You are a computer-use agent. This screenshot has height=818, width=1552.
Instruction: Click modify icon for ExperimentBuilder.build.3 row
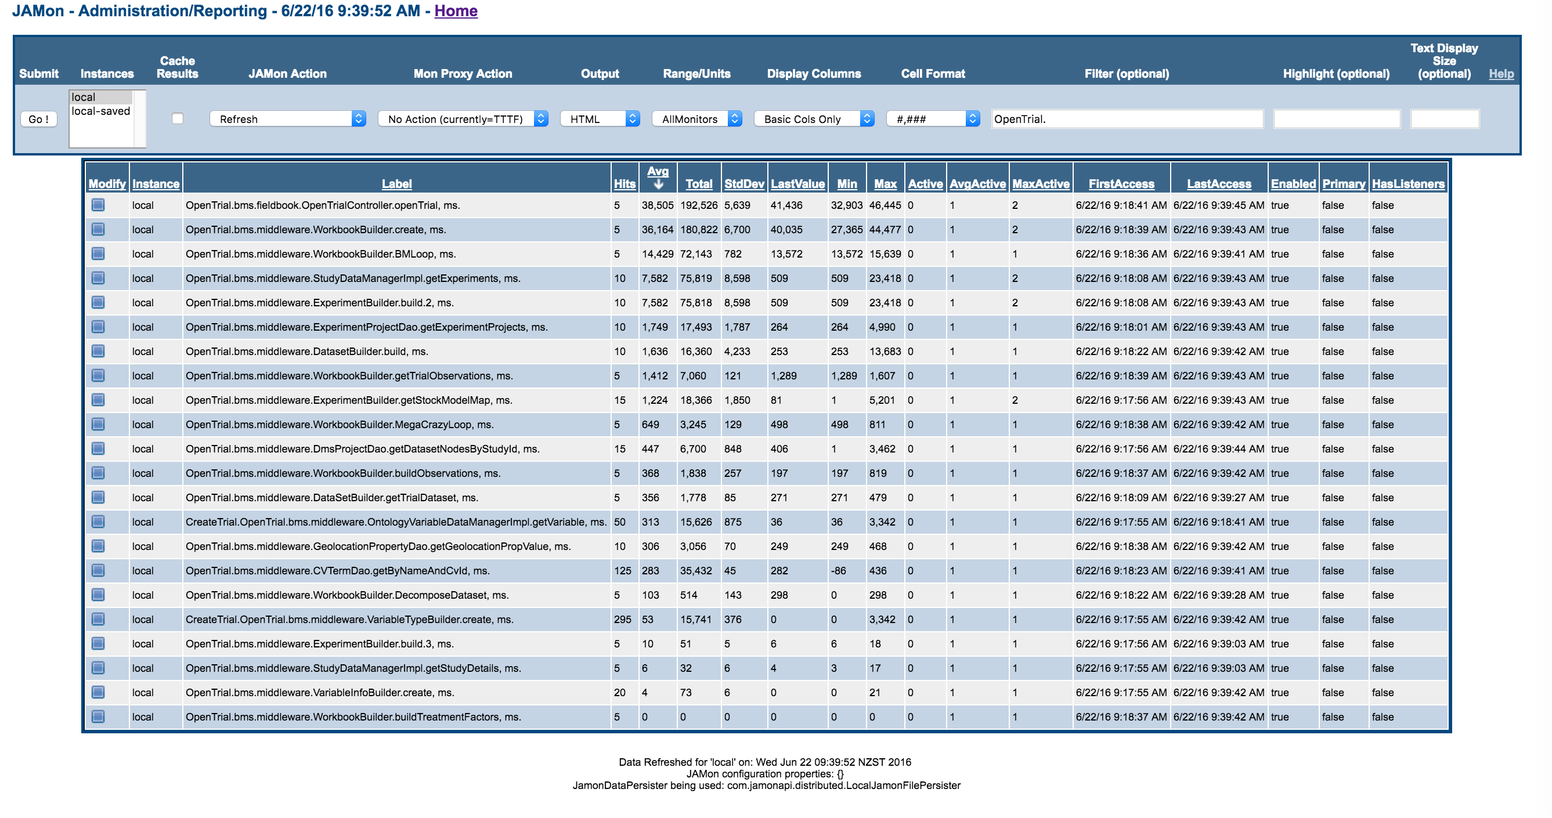pos(98,643)
